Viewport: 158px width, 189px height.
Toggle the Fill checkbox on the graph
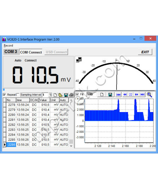click(77, 94)
